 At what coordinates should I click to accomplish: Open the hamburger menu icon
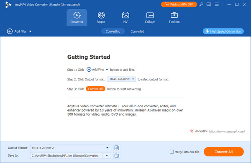coord(217,4)
